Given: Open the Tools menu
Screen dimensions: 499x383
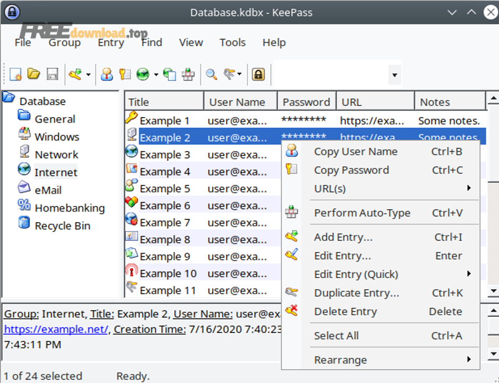Looking at the screenshot, I should click(x=232, y=43).
